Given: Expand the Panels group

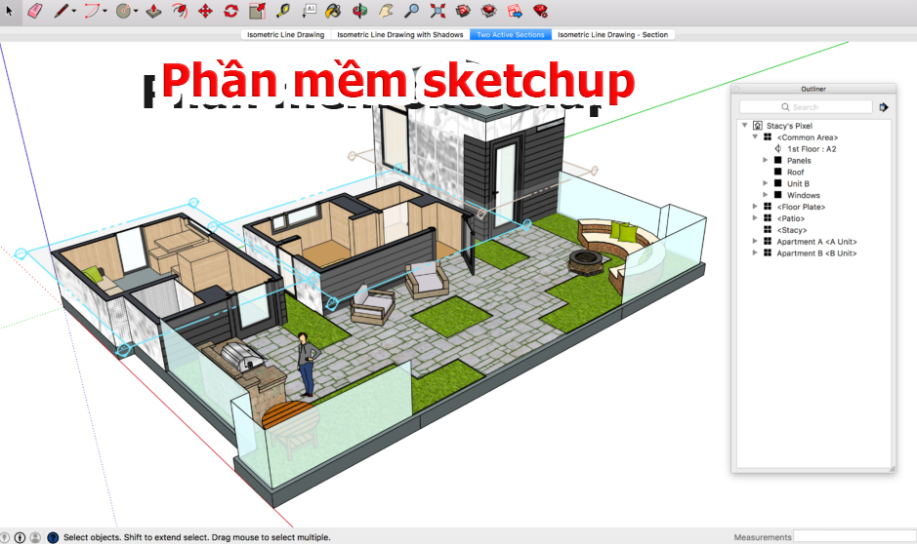Looking at the screenshot, I should 765,160.
